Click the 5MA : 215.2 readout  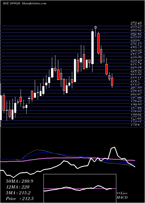coord(18,193)
